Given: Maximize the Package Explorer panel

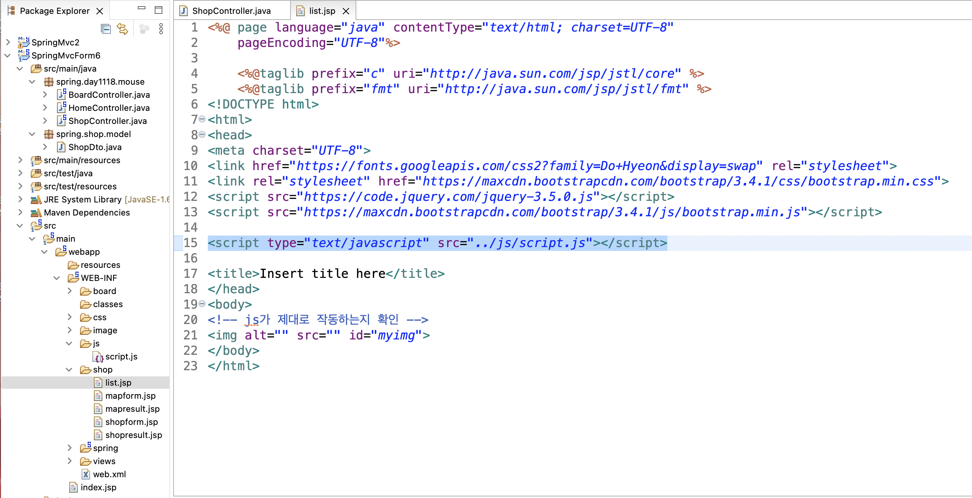Looking at the screenshot, I should pyautogui.click(x=159, y=10).
